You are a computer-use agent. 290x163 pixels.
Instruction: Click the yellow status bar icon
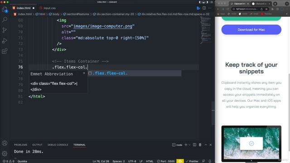click(180, 161)
